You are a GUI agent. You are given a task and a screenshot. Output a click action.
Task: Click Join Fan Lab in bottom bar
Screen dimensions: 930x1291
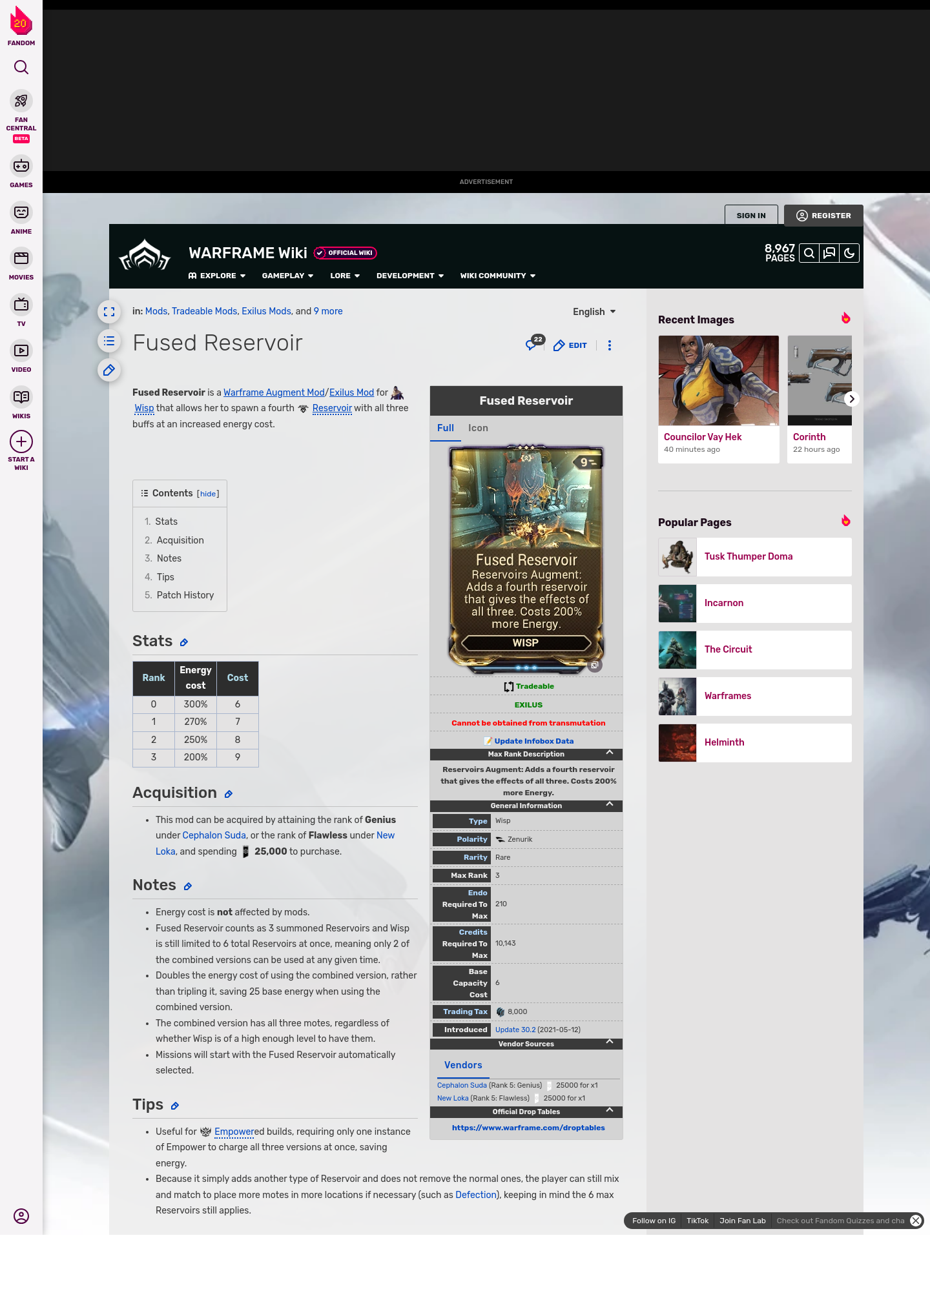(742, 1221)
